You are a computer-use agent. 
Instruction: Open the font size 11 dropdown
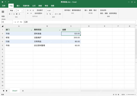tap(20, 11)
